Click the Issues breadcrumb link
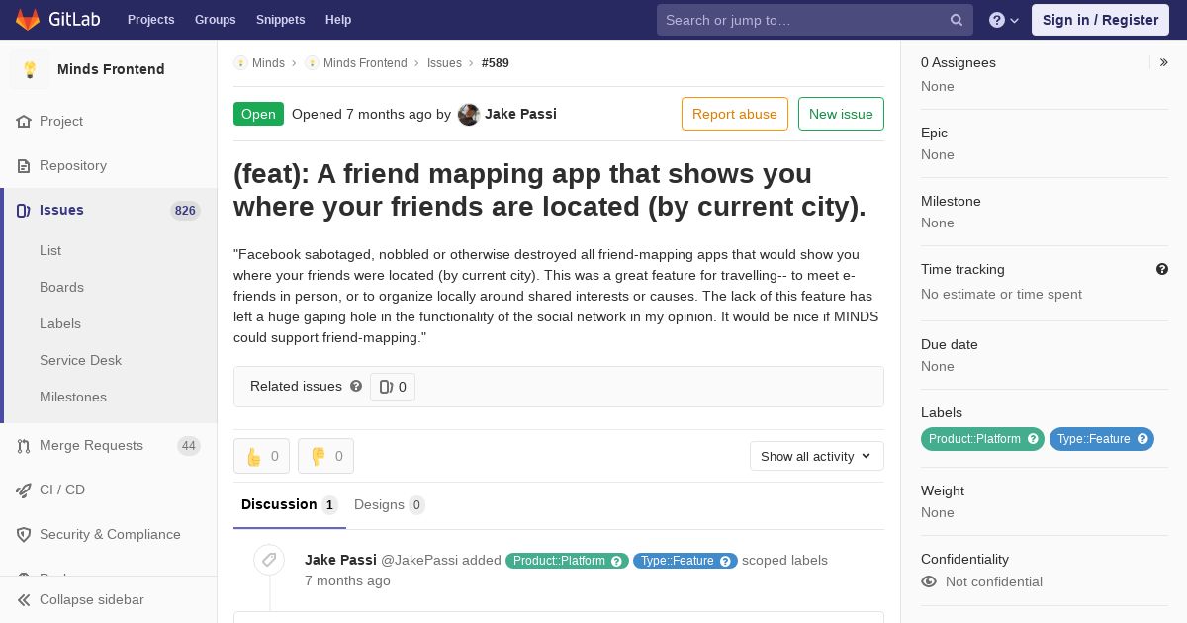The width and height of the screenshot is (1187, 623). click(x=444, y=63)
